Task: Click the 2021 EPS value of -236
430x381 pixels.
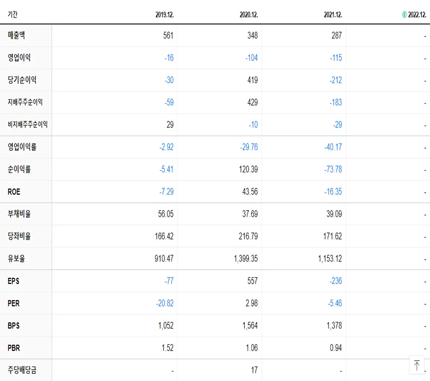Action: pos(336,281)
